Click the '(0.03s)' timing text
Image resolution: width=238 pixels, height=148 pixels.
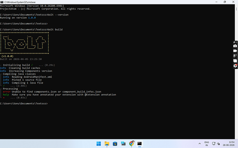tap(21, 98)
